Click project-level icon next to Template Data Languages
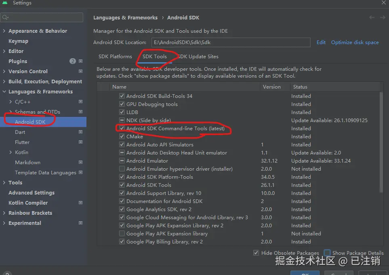Screen dimensions: 389x275 point(81,172)
